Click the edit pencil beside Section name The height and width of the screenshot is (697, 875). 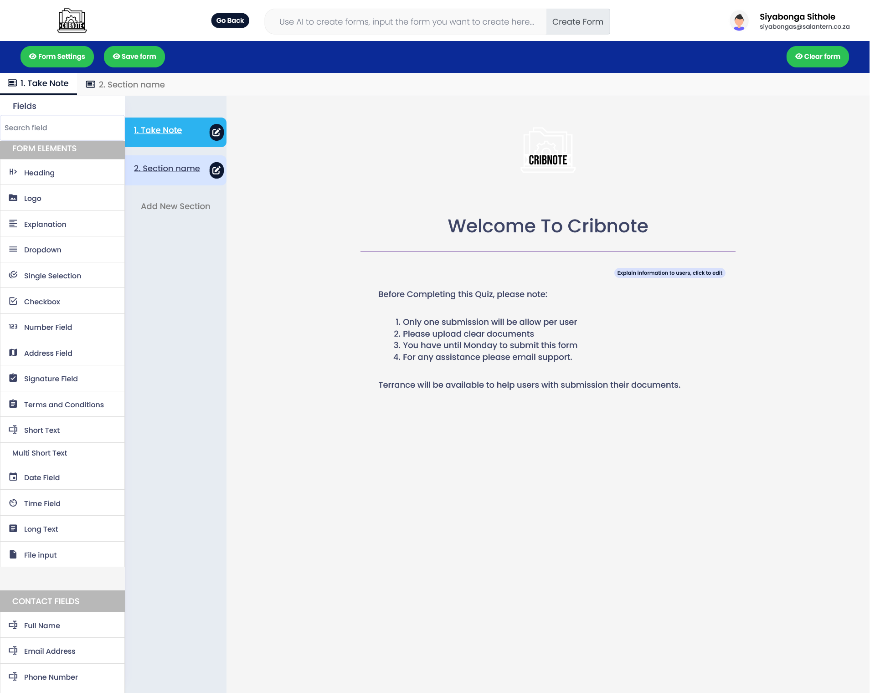[216, 170]
